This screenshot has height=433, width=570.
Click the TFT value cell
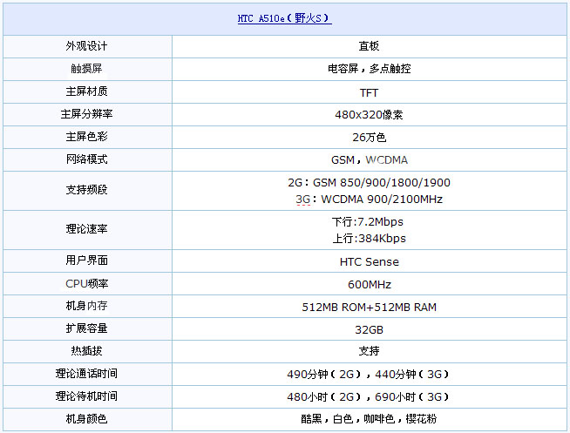[x=369, y=93]
